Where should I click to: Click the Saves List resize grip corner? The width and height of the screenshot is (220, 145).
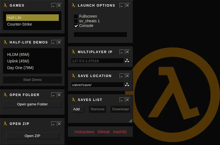tap(131, 121)
